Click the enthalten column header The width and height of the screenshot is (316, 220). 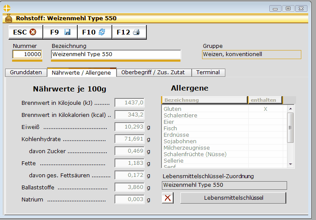point(265,100)
